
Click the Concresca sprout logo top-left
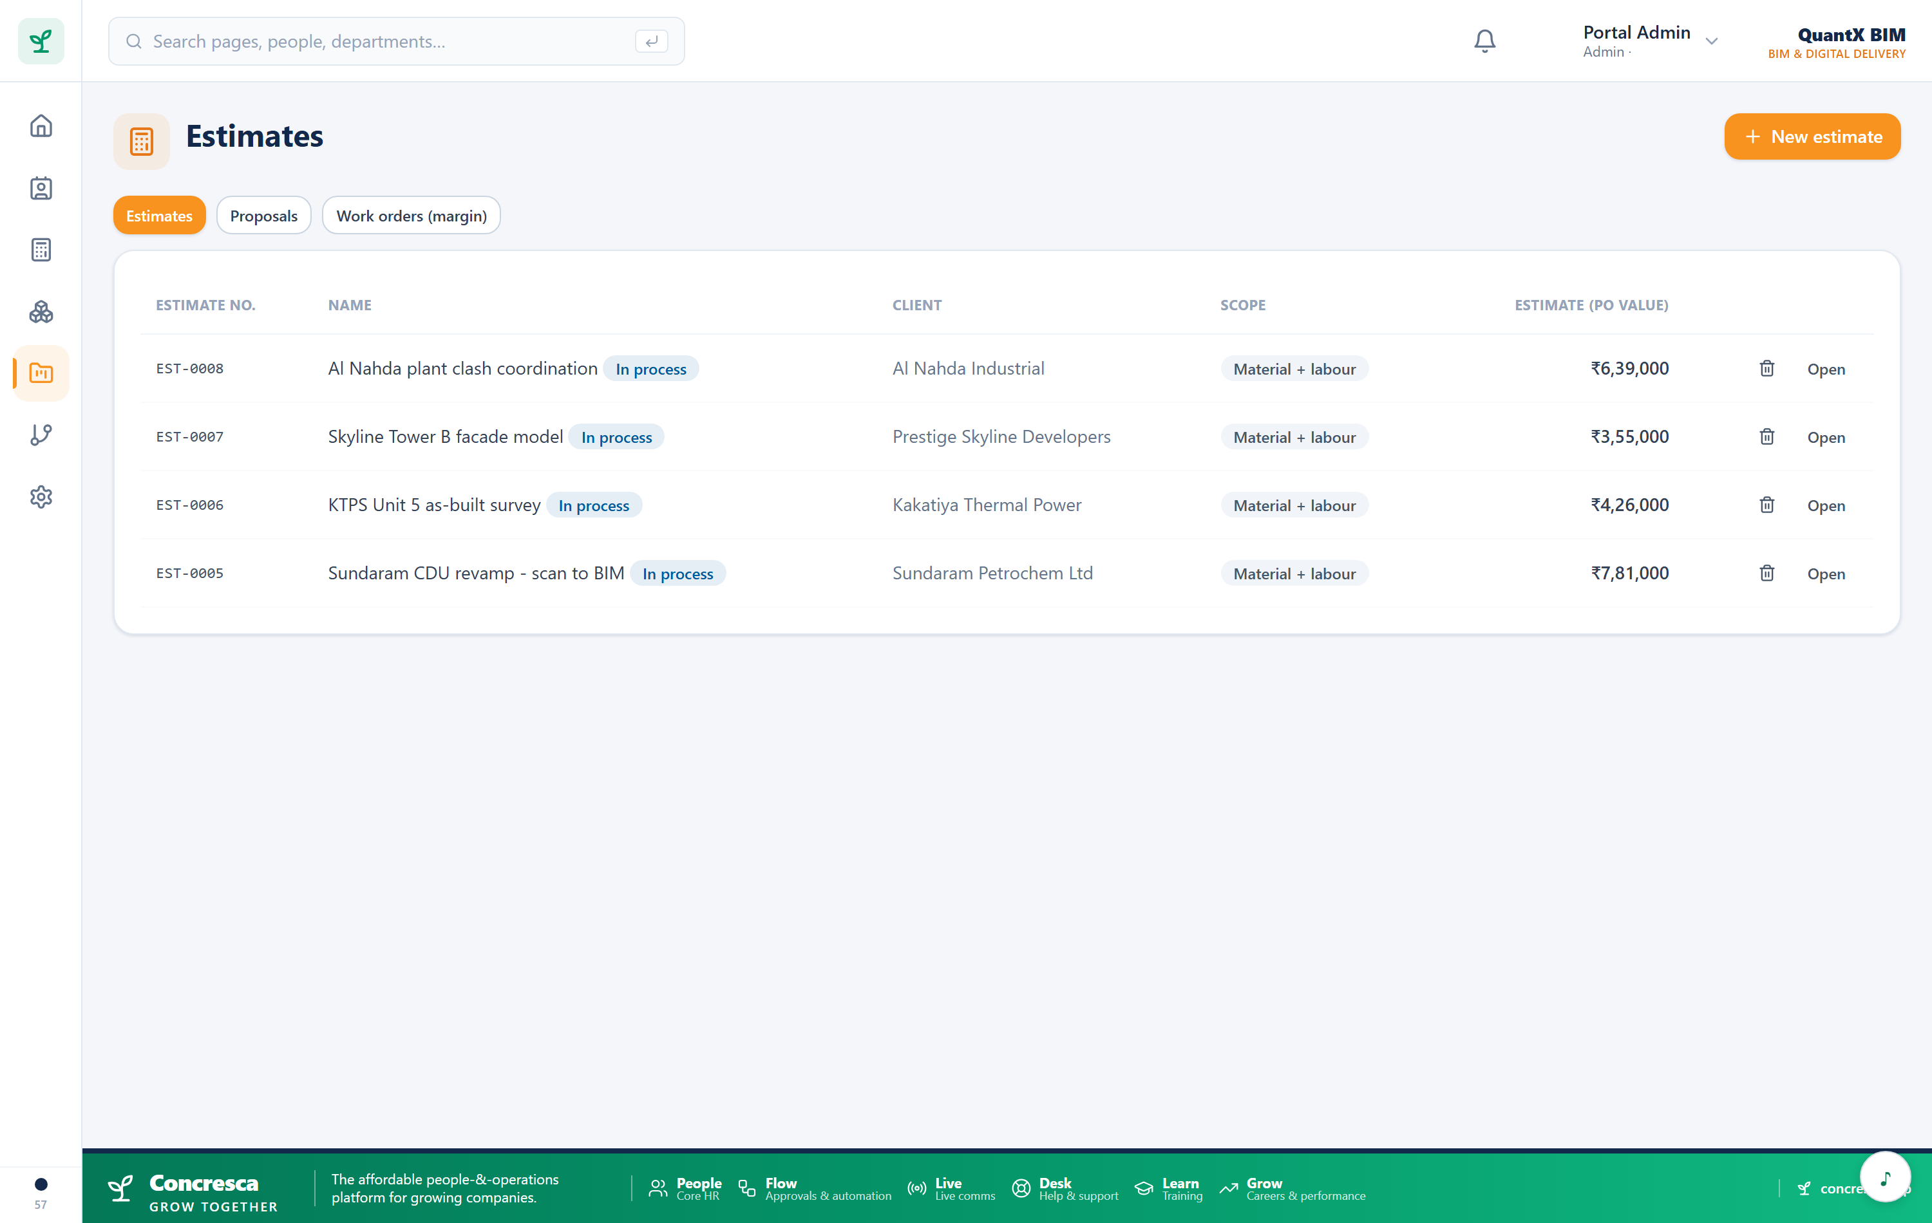41,41
